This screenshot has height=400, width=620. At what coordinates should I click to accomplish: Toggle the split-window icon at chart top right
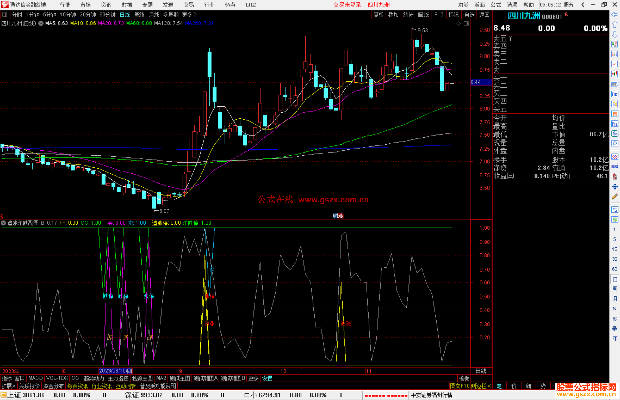pos(466,24)
